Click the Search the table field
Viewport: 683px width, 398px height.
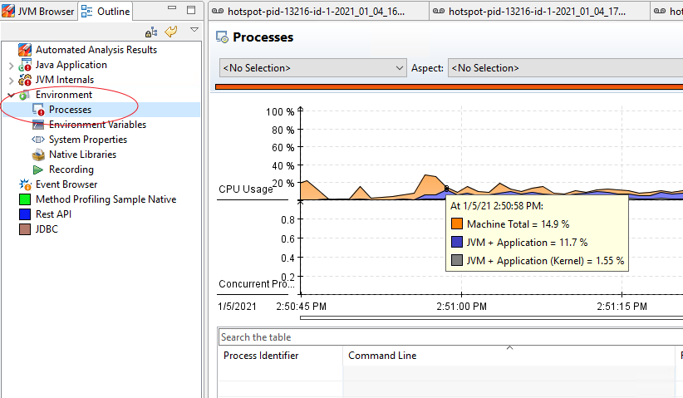449,337
